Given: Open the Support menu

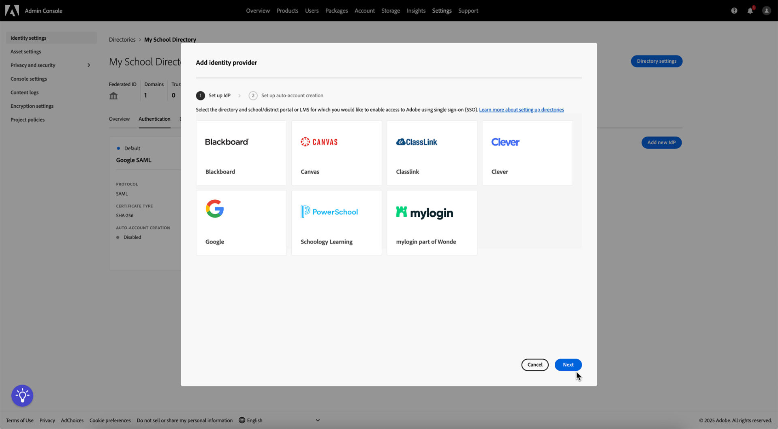Looking at the screenshot, I should coord(468,11).
